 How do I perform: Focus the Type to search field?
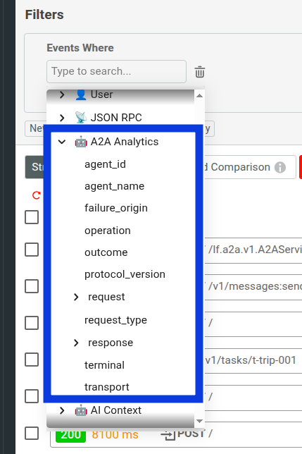[116, 71]
